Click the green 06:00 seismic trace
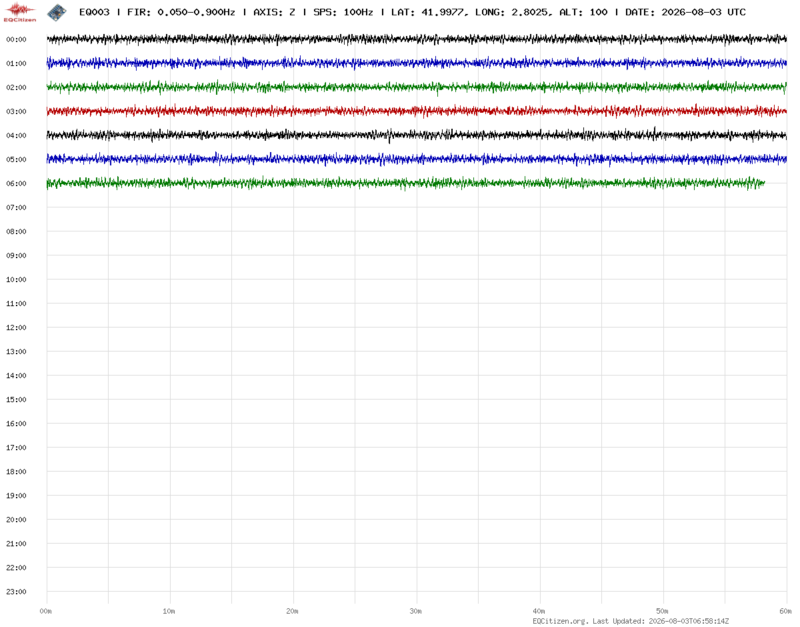 point(405,183)
